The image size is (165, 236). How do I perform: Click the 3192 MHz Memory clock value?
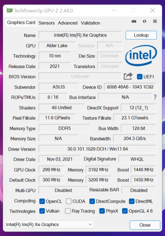(x=98, y=170)
